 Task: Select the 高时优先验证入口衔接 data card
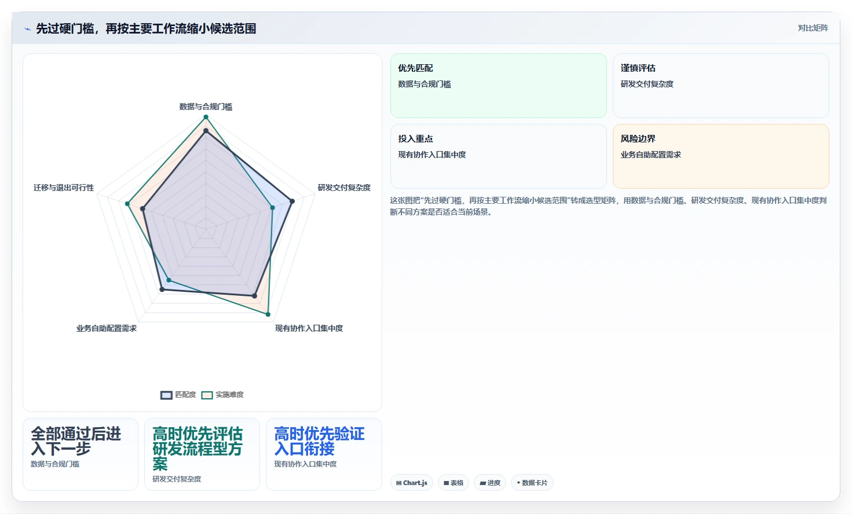pyautogui.click(x=324, y=454)
